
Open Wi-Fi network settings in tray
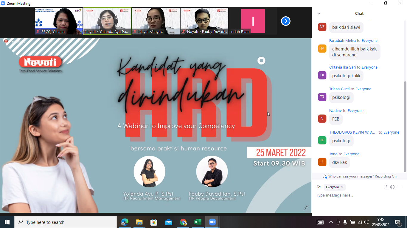coord(360,222)
